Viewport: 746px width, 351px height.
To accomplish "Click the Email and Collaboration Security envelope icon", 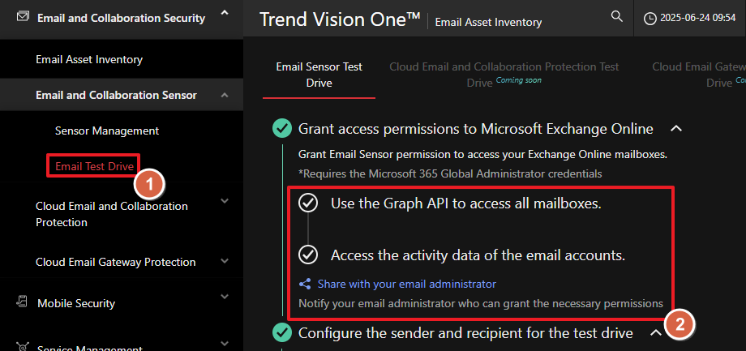I will [x=22, y=17].
